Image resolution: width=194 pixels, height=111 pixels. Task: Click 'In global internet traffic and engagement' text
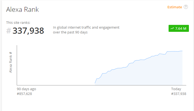coord(86,27)
